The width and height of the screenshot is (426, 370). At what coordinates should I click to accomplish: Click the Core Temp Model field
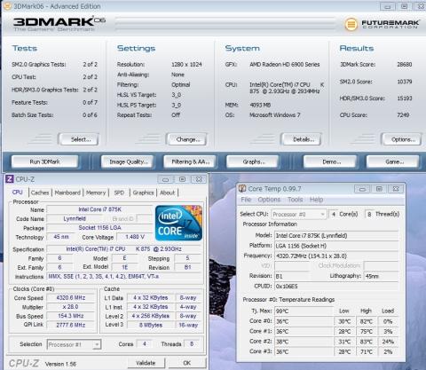(336, 236)
